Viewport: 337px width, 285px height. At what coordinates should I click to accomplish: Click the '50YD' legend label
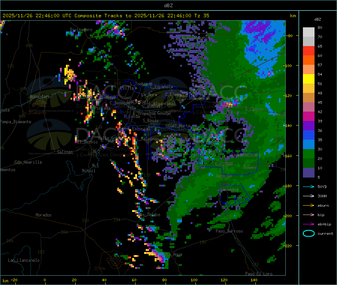pyautogui.click(x=322, y=187)
